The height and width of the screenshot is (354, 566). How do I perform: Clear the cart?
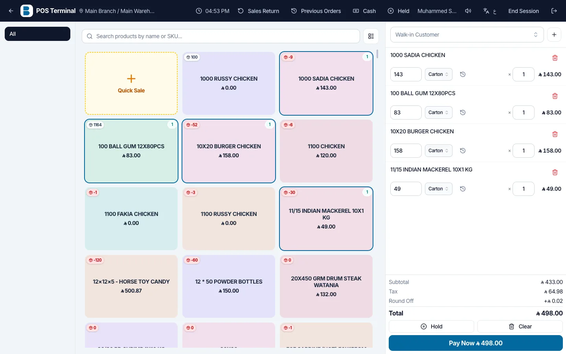tap(520, 326)
